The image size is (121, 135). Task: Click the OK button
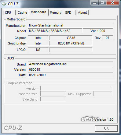(106, 128)
